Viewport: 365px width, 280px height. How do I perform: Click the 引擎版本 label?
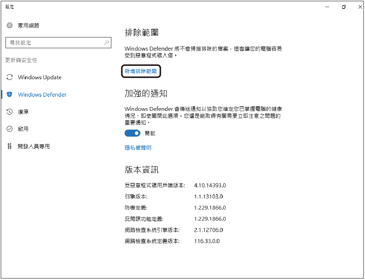point(136,196)
